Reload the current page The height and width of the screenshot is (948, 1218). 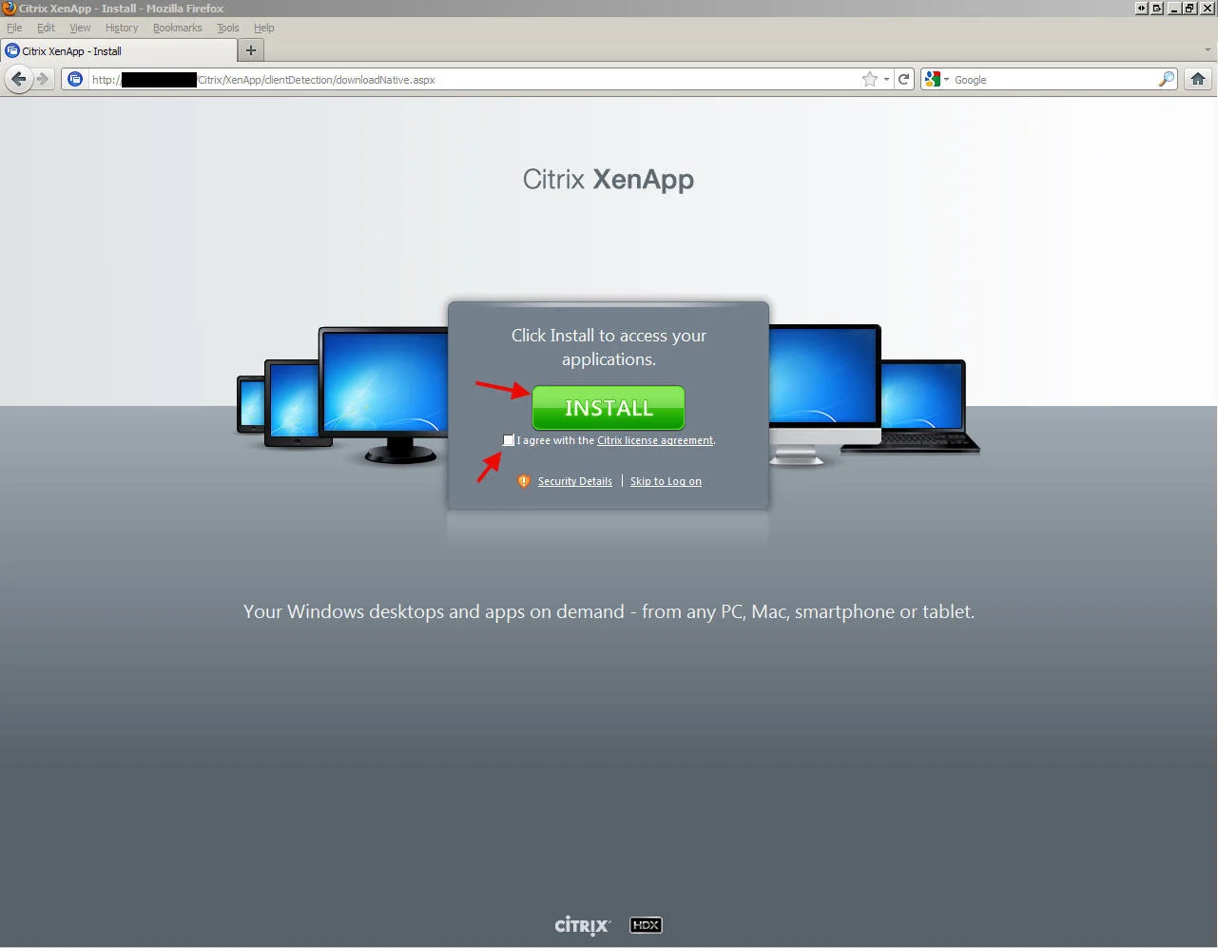(904, 79)
